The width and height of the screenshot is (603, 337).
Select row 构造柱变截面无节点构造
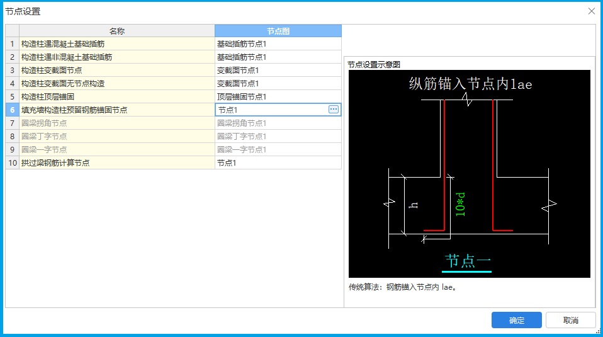click(117, 84)
